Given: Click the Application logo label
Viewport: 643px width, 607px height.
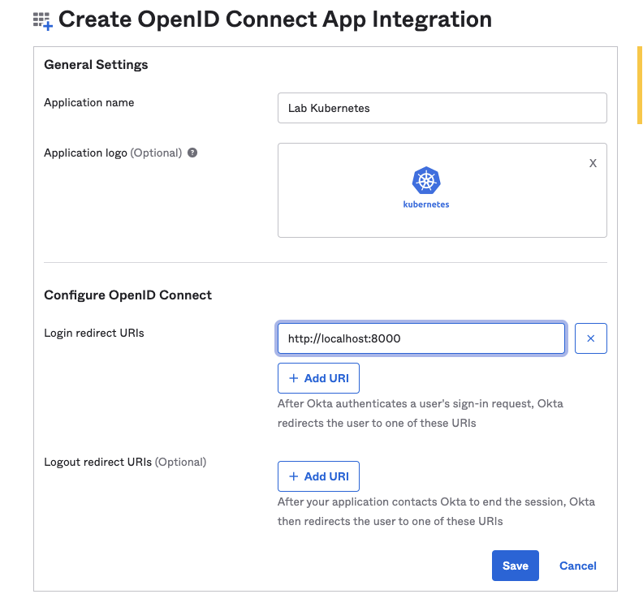Looking at the screenshot, I should pos(86,153).
